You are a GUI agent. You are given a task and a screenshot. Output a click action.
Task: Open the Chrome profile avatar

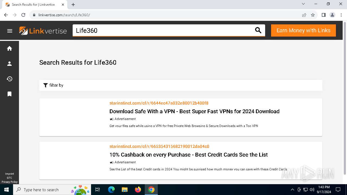[332, 15]
